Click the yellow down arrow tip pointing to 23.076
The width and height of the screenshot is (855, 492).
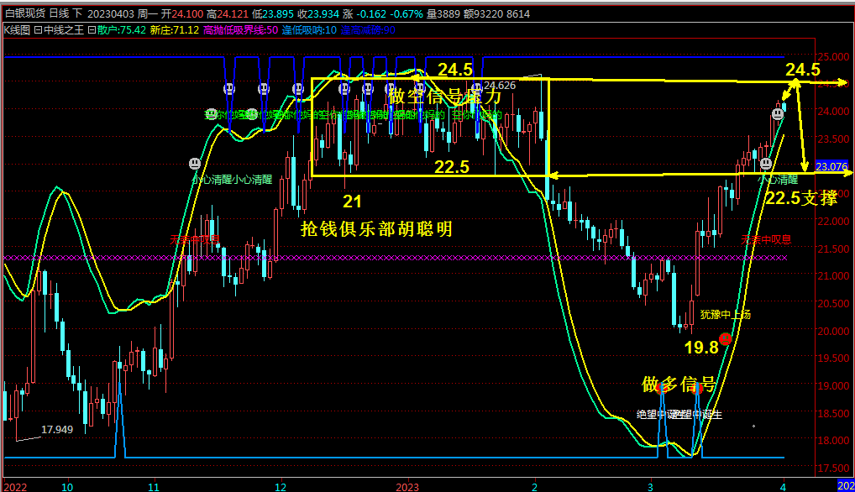click(x=805, y=168)
